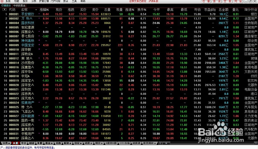Viewport: 258px width, 149px height.
Task: Select stock row 中冠A
Action: click(x=129, y=76)
